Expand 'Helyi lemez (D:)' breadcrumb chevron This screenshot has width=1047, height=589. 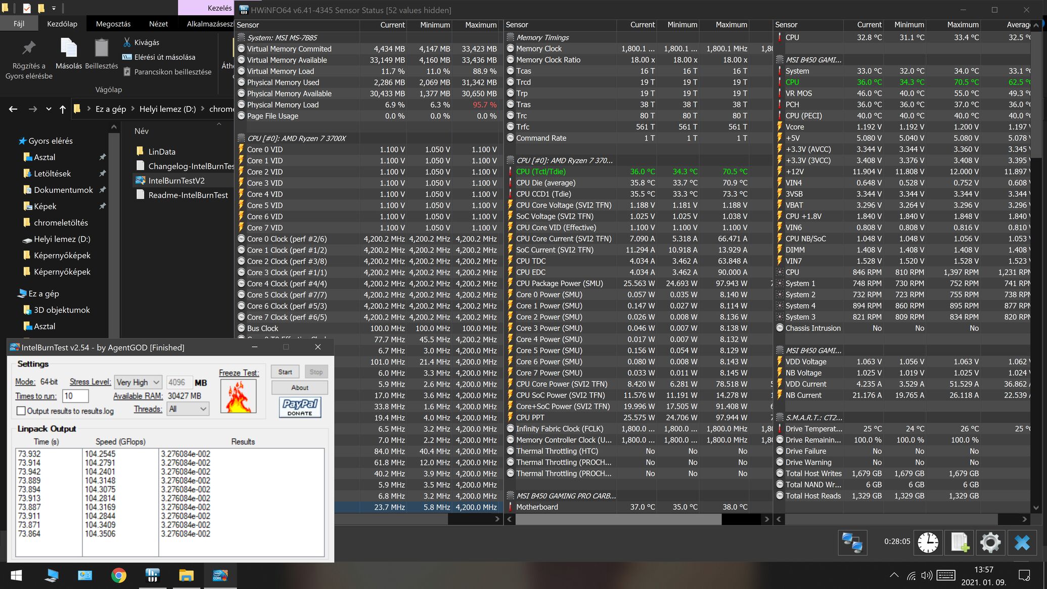(x=203, y=109)
